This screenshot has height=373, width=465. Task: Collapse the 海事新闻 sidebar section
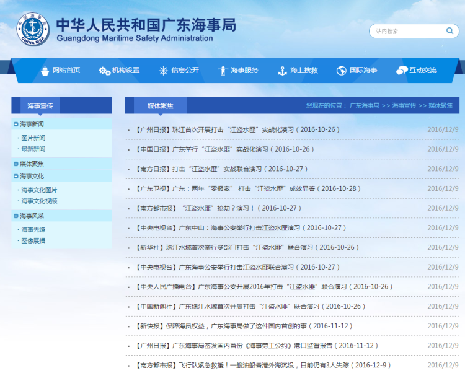pyautogui.click(x=16, y=125)
